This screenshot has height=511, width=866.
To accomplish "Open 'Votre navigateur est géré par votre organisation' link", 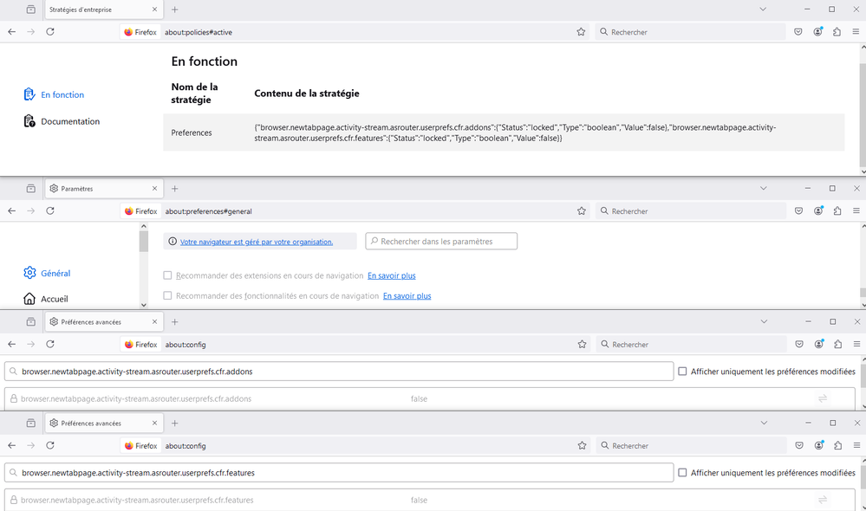I will pyautogui.click(x=256, y=242).
